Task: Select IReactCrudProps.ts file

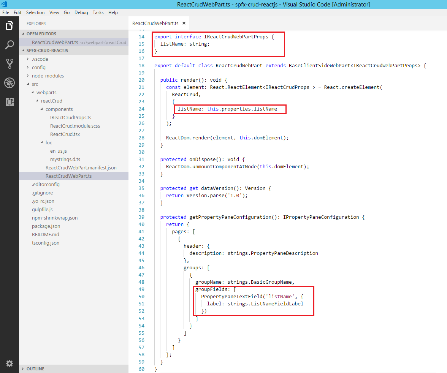Action: [70, 117]
